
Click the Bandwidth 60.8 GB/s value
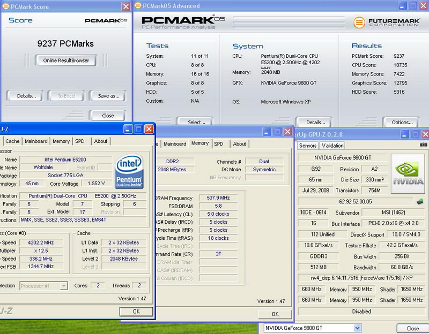point(402,267)
